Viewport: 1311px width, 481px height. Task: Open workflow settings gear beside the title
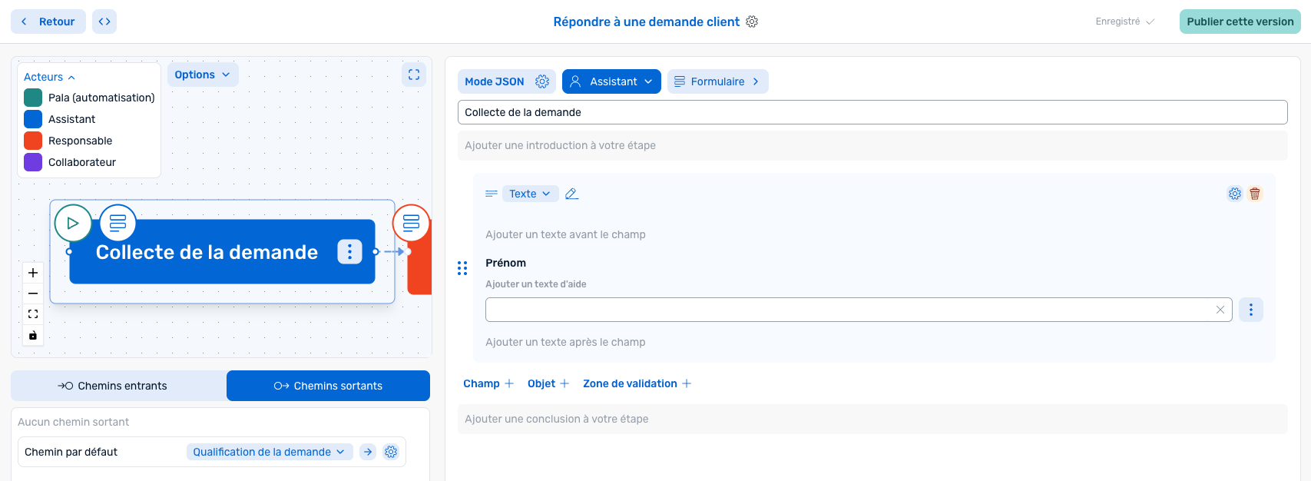(x=752, y=22)
